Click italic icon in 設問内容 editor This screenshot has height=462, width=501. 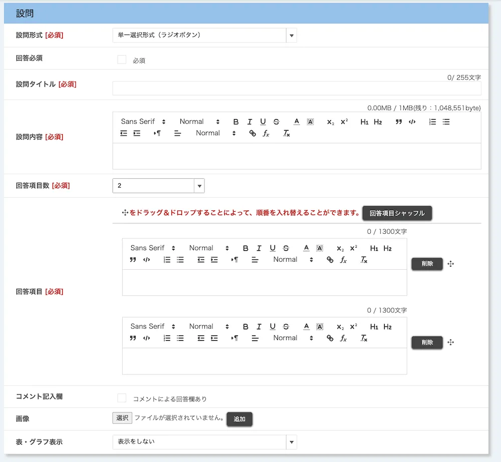[249, 122]
